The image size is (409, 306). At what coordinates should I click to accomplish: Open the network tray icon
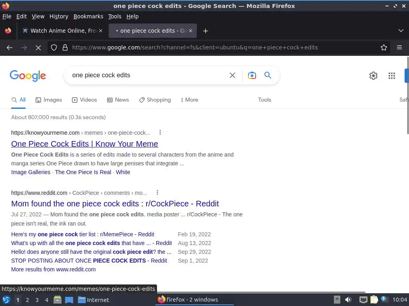pos(363,300)
